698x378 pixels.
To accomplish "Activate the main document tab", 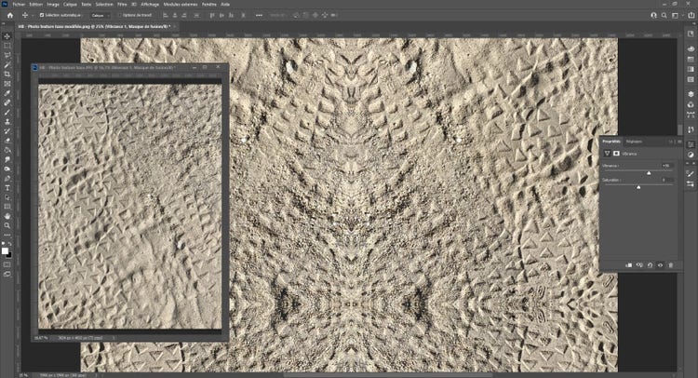I will tap(95, 26).
